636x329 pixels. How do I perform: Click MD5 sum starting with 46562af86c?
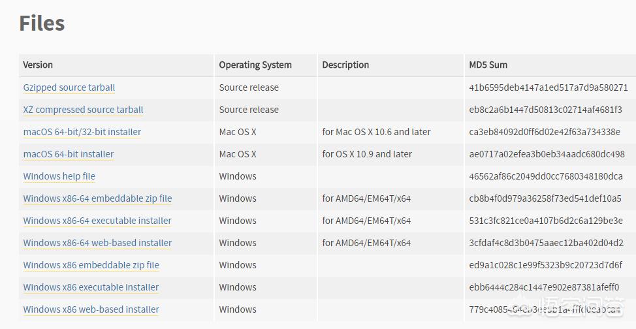546,176
